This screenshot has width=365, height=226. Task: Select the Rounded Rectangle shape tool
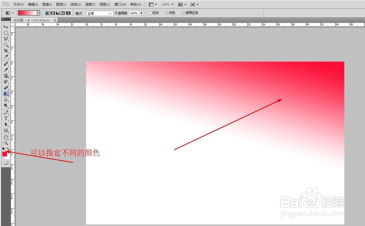point(6,131)
